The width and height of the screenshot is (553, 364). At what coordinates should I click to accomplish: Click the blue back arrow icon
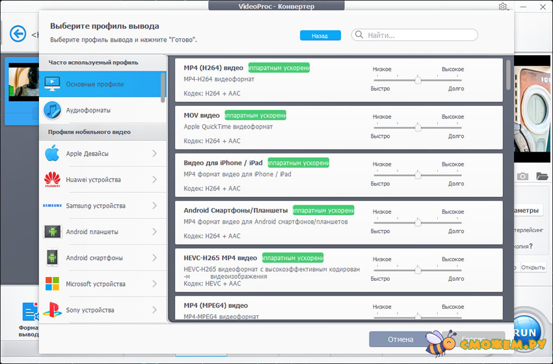click(18, 34)
